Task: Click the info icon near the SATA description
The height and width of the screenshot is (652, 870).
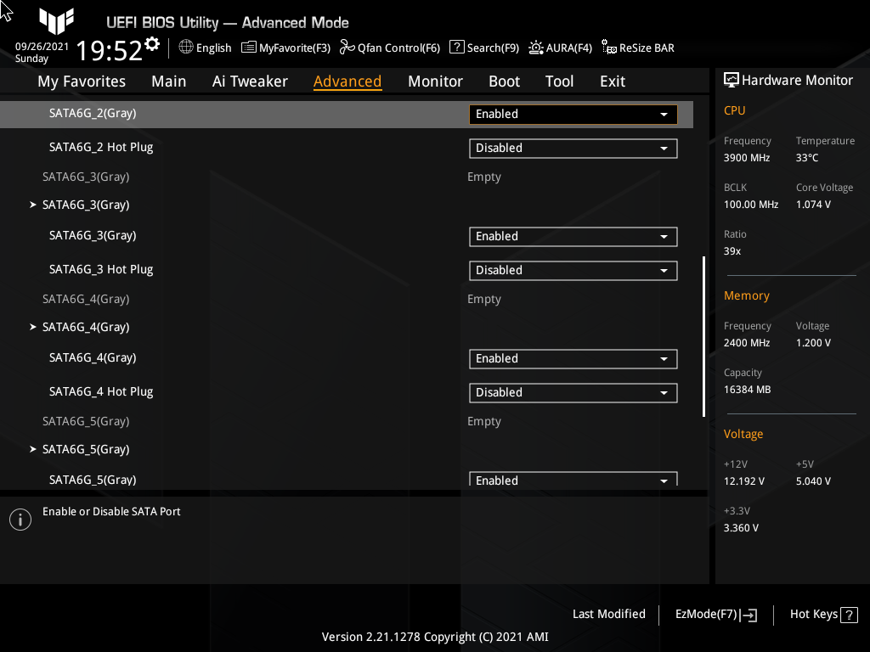Action: pyautogui.click(x=20, y=519)
